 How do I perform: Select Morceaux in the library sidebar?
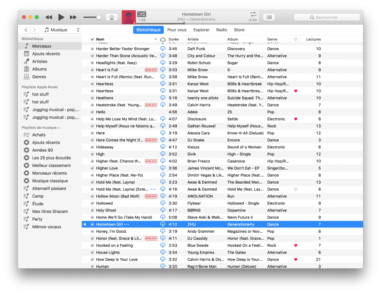click(x=50, y=46)
